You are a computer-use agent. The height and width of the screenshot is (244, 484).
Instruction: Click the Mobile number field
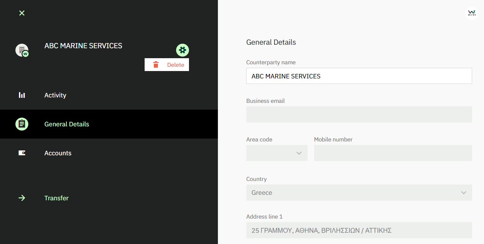click(393, 153)
